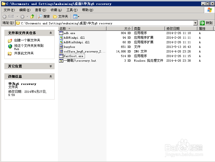Click the Forward arrow icon
Screen dimensions: 215x162
(x=22, y=16)
